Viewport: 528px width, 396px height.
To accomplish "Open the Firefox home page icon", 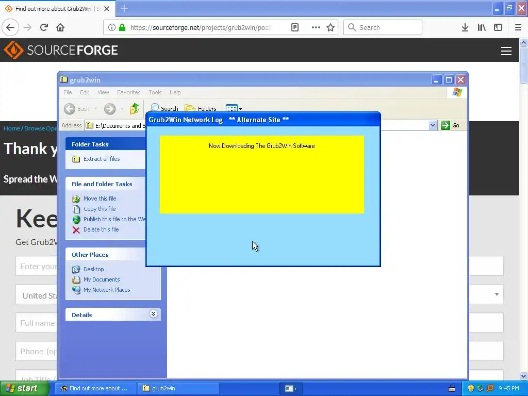I will pos(60,27).
